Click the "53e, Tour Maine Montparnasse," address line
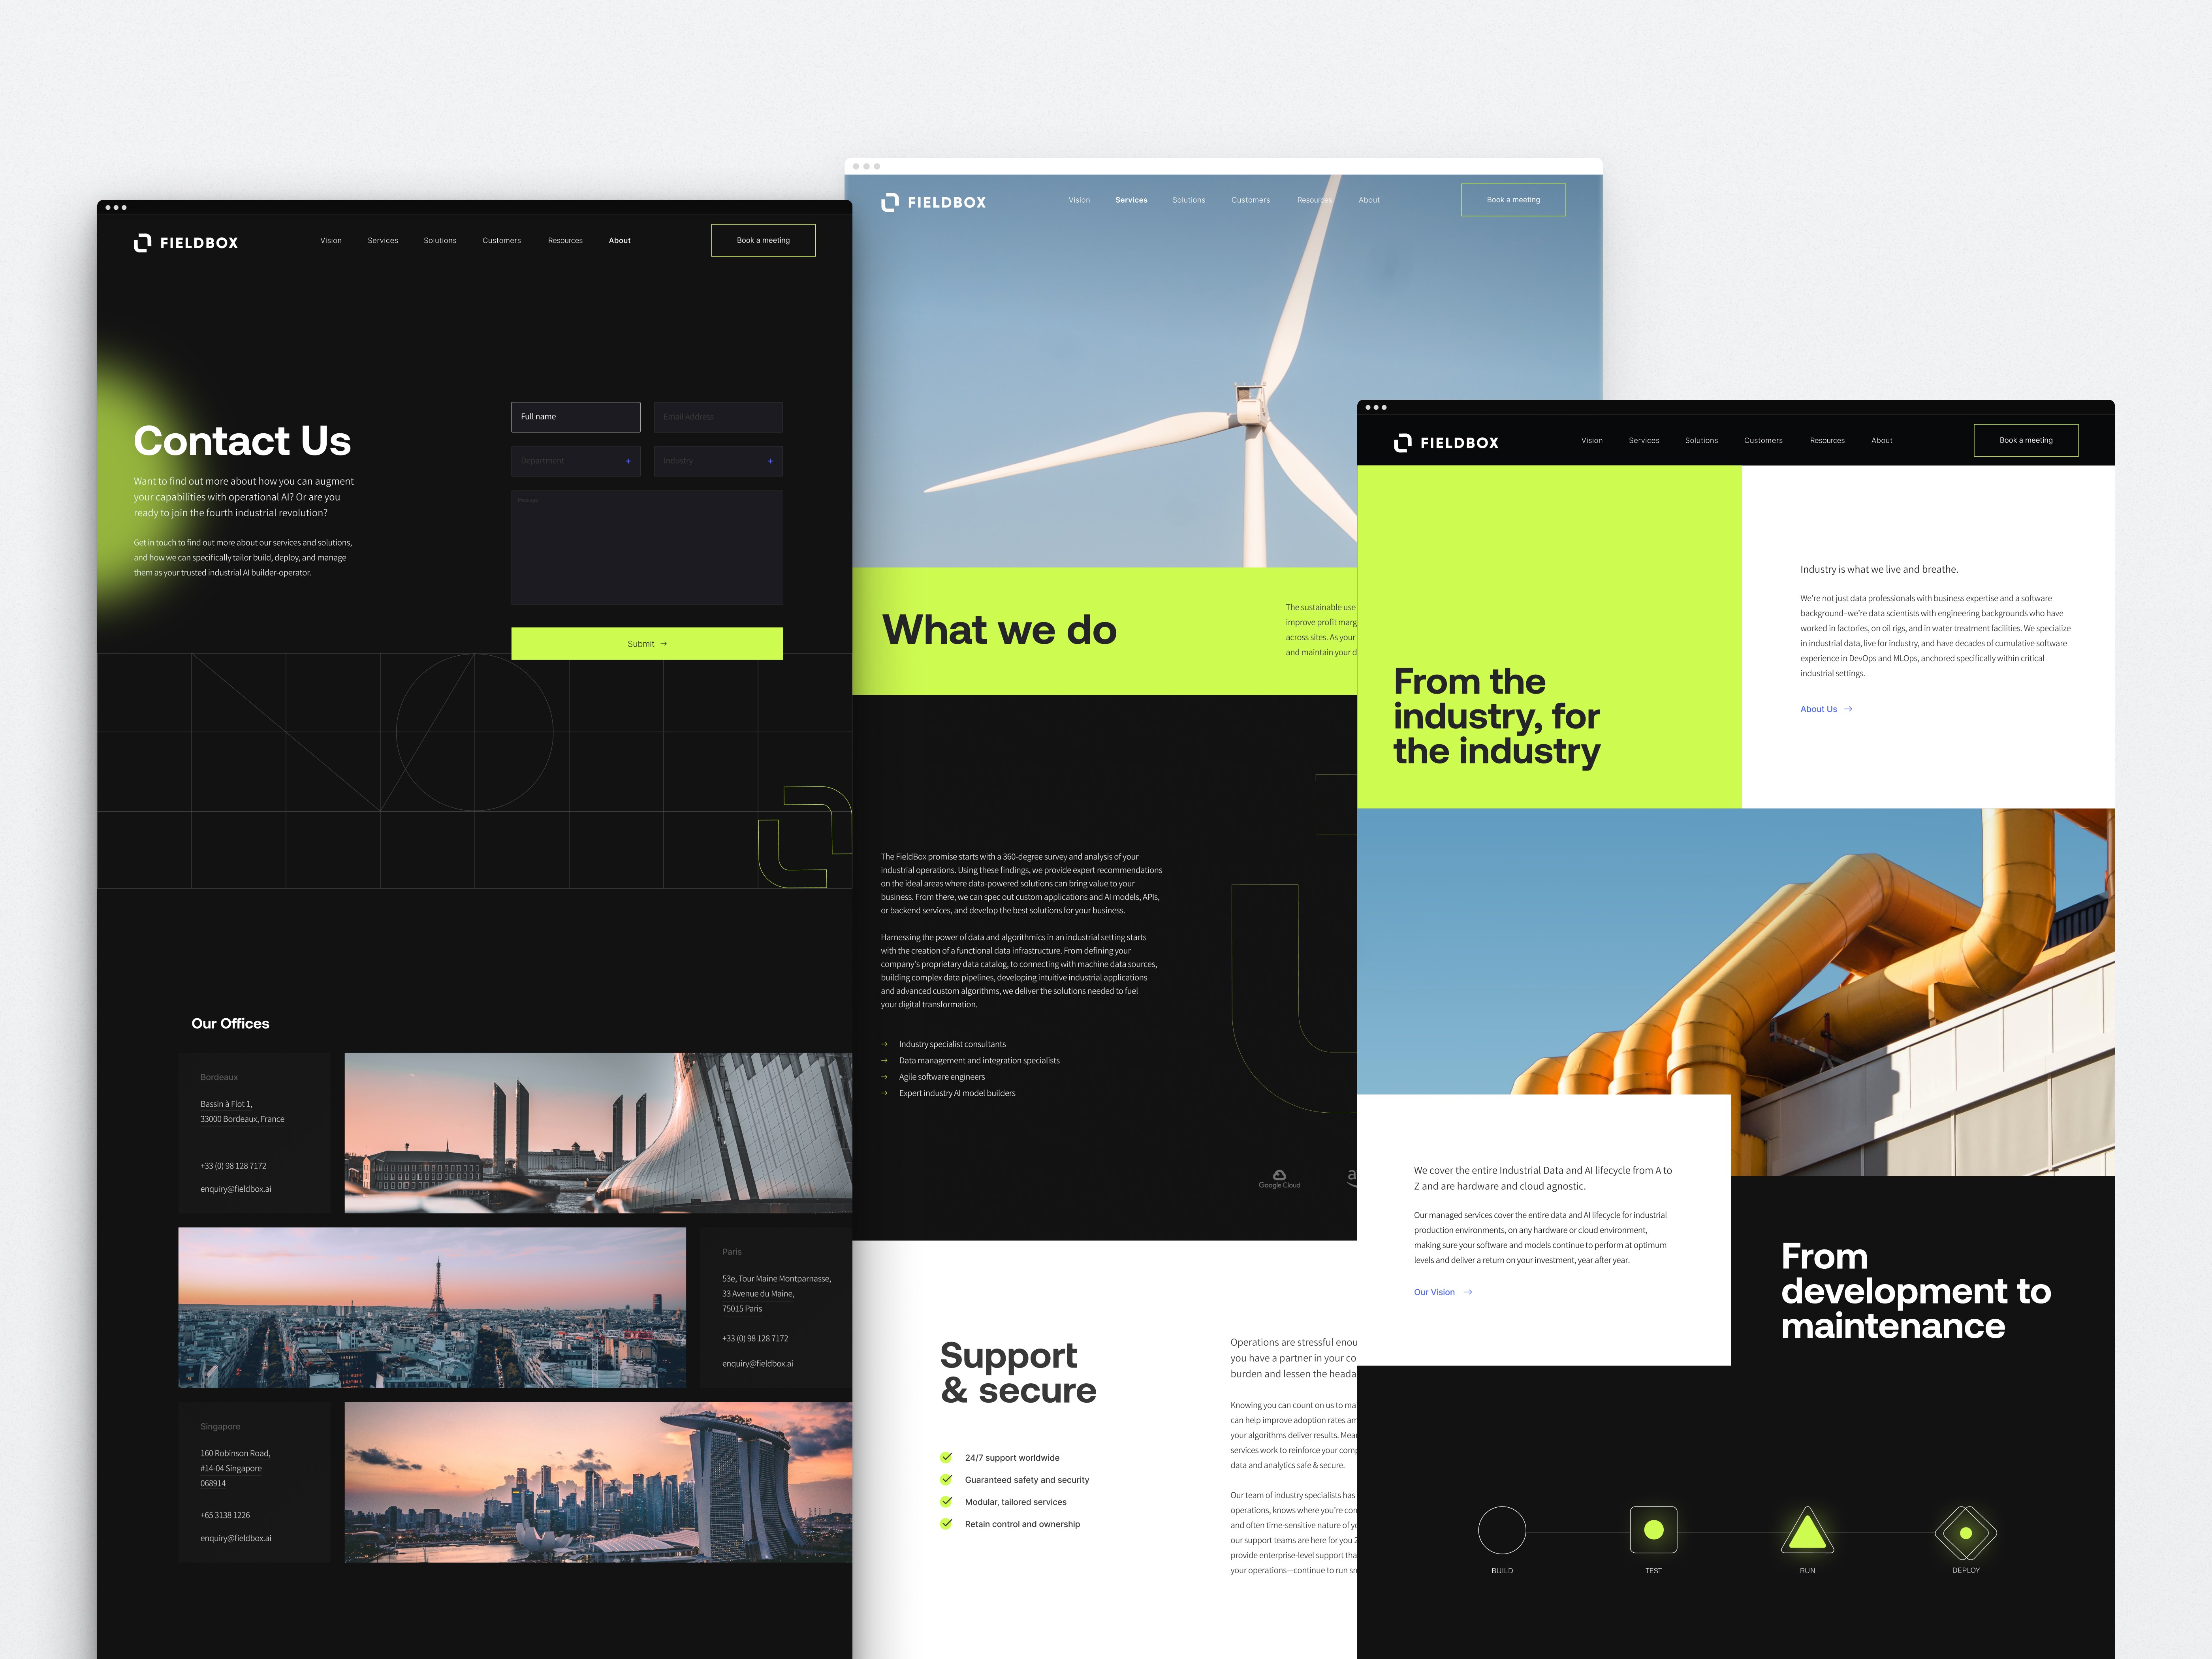The width and height of the screenshot is (2212, 1659). pos(776,1279)
